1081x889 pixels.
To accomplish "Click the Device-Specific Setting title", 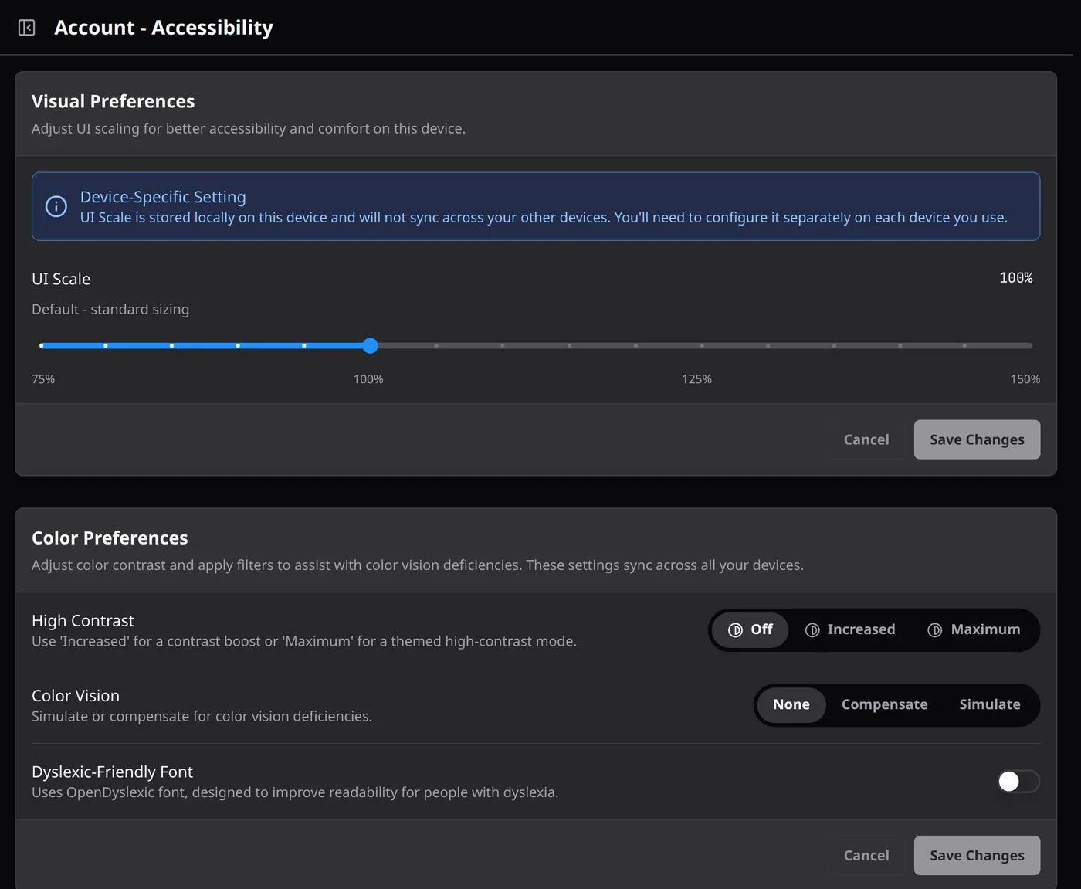I will coord(163,197).
